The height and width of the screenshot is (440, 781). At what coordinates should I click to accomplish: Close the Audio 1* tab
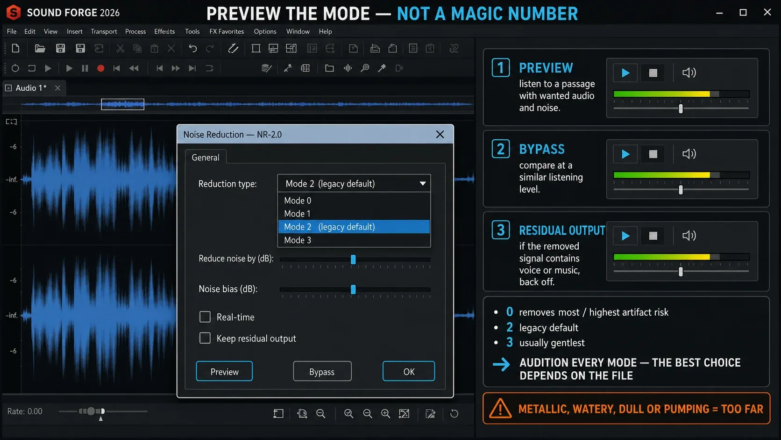pyautogui.click(x=57, y=88)
